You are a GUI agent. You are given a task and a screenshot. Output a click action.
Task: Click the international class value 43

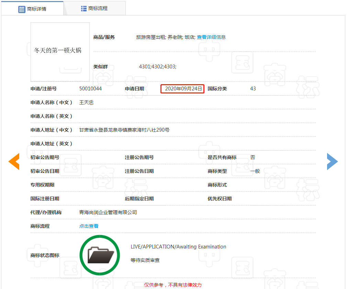coord(253,89)
